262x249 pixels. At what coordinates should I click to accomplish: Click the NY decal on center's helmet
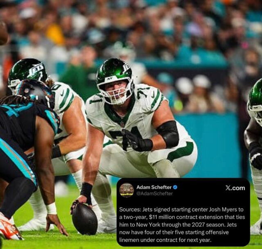pos(109,78)
